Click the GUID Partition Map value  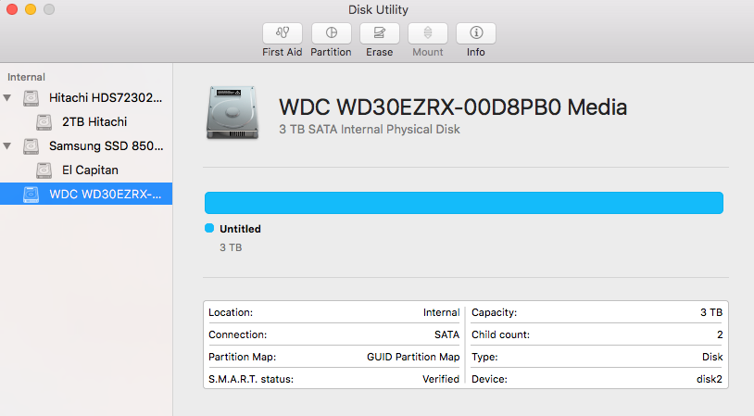[413, 357]
